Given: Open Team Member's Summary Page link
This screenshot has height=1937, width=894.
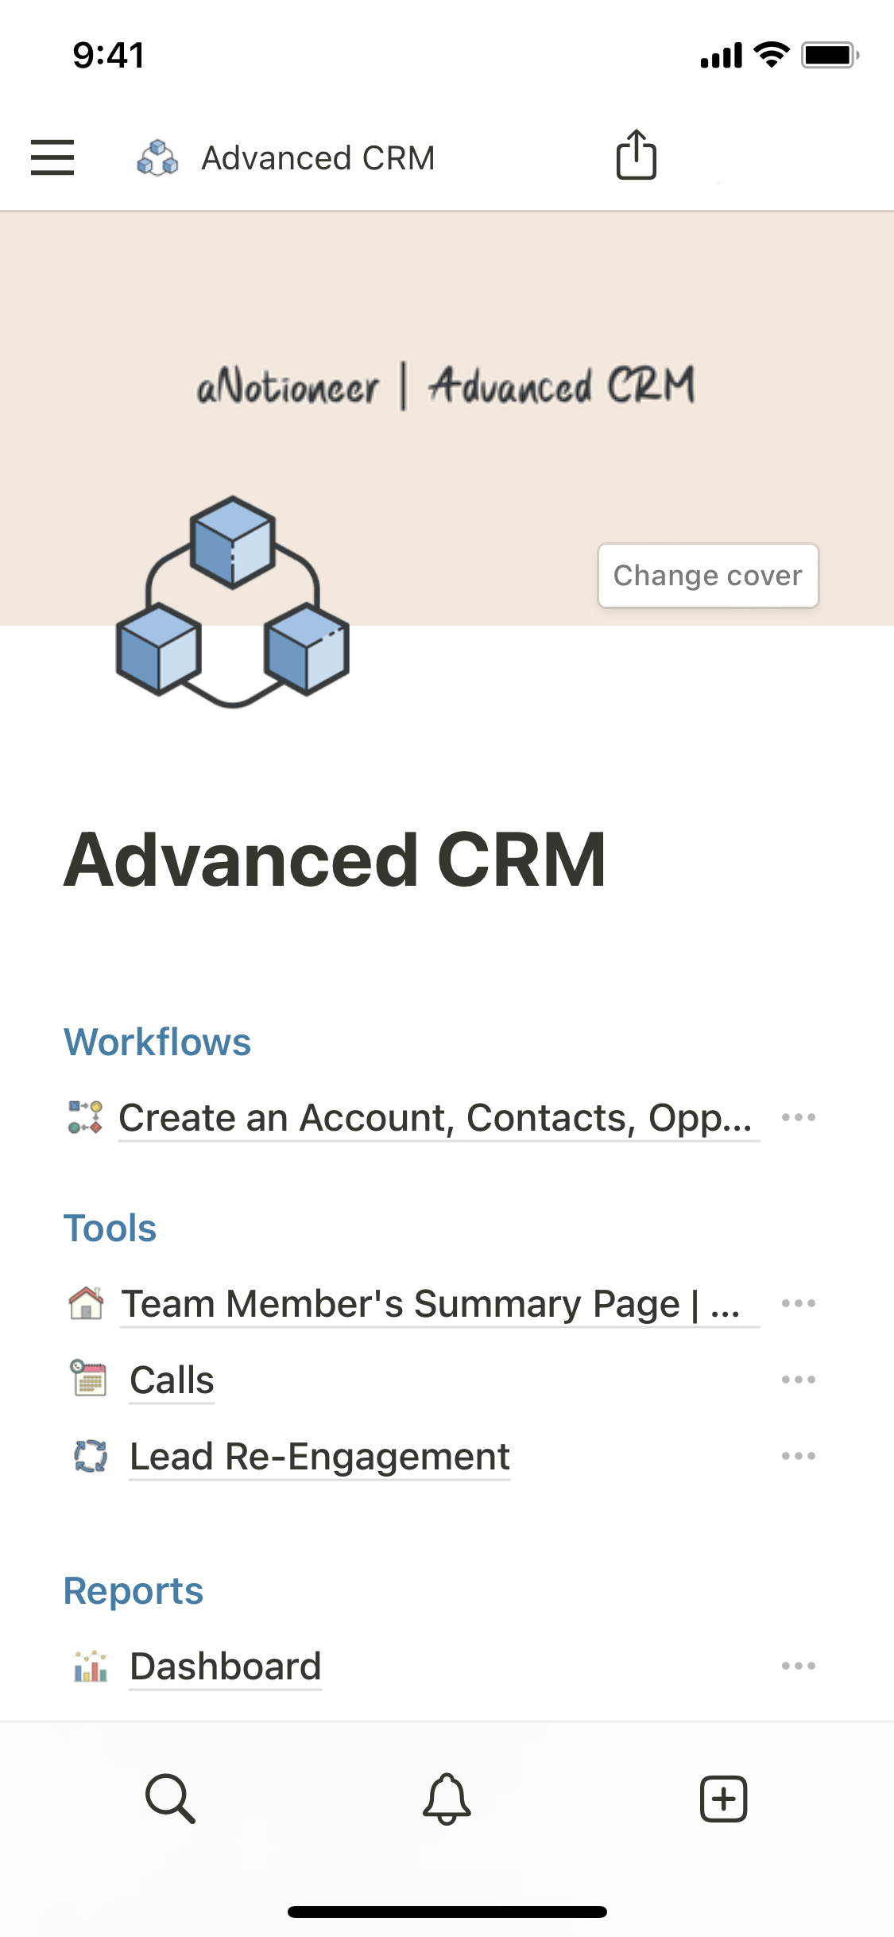Looking at the screenshot, I should pyautogui.click(x=431, y=1304).
